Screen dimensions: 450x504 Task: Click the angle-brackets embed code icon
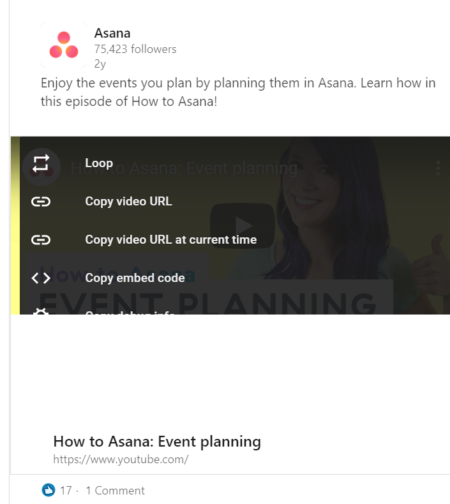tap(41, 278)
